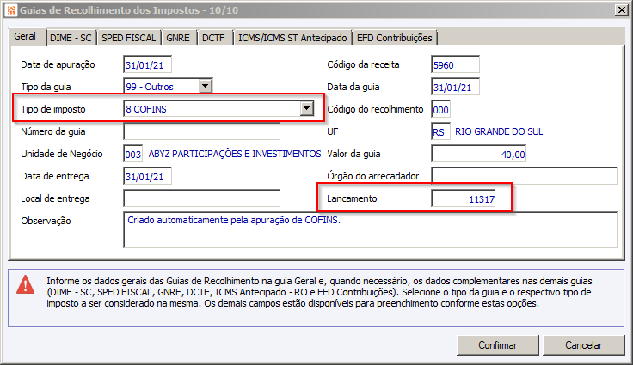The width and height of the screenshot is (633, 365).
Task: Click the text RIO GRANDE DO SUL
Action: (499, 131)
